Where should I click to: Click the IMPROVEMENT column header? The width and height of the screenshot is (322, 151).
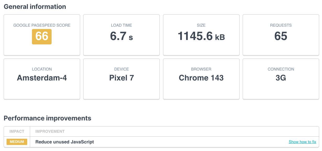pyautogui.click(x=50, y=131)
